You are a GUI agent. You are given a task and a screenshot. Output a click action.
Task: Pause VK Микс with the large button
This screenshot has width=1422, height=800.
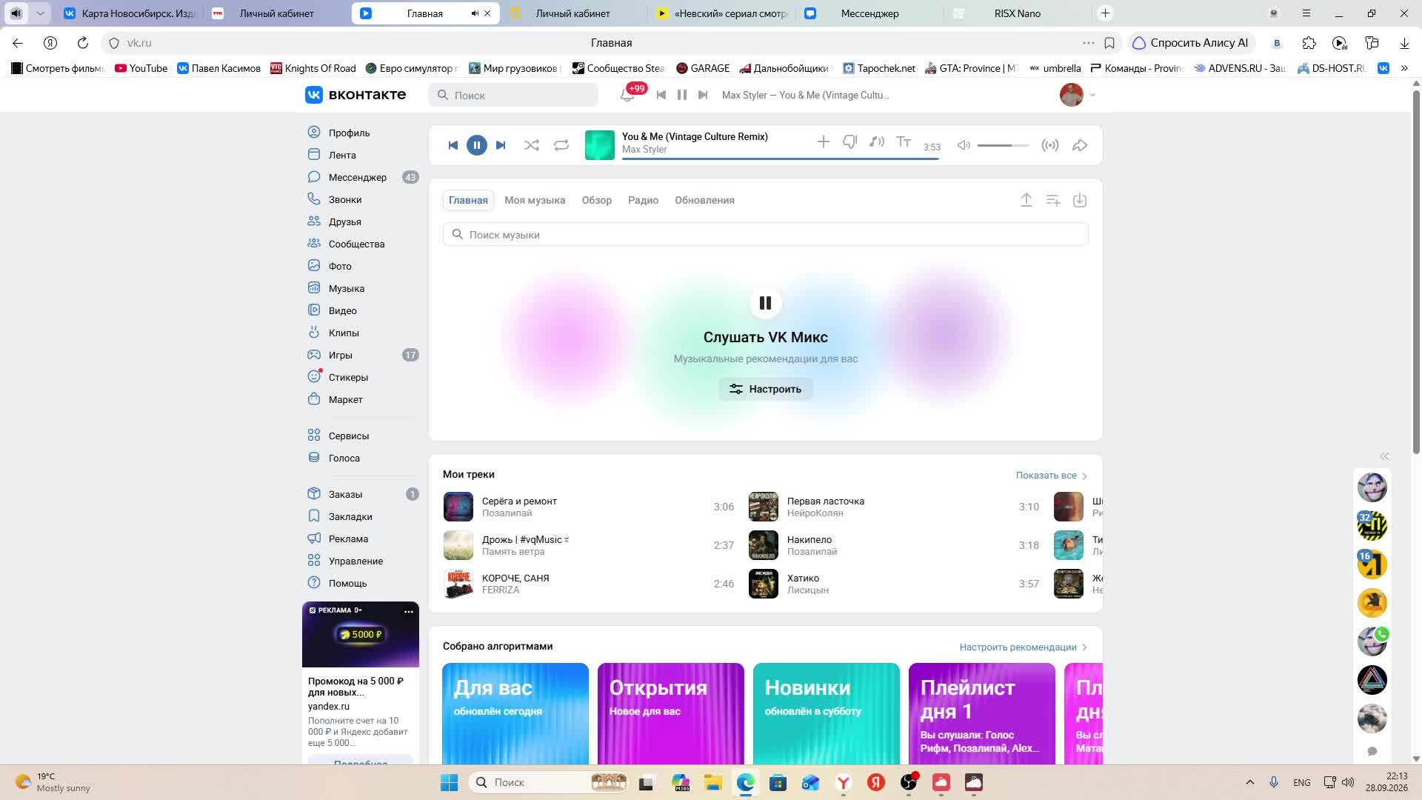[x=766, y=303]
